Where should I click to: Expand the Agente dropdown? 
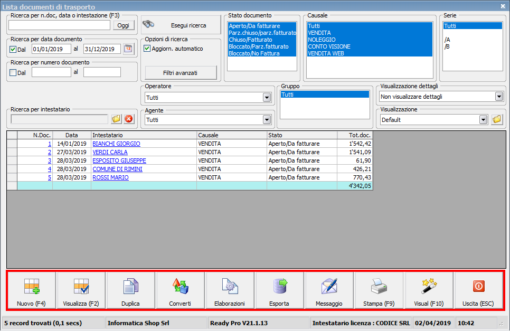tap(267, 120)
